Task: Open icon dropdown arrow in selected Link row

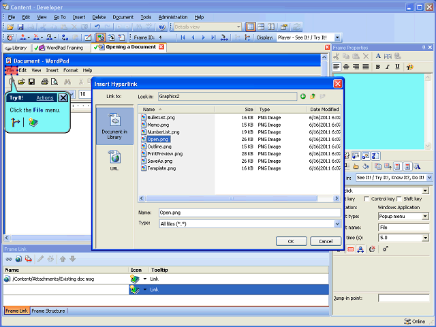Action: (x=145, y=290)
